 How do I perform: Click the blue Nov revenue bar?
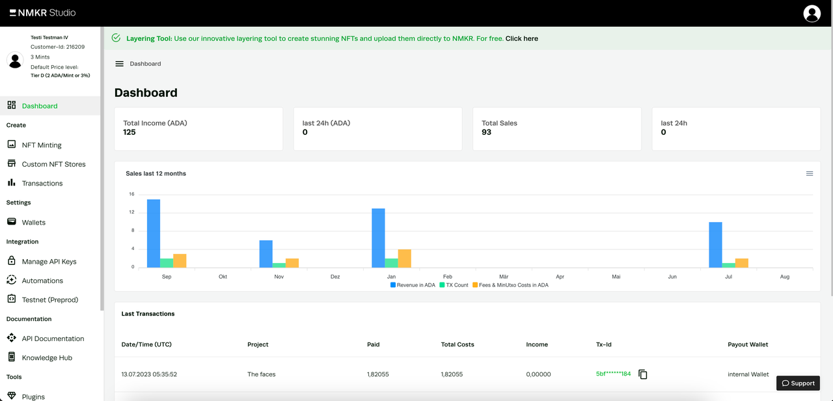(266, 254)
